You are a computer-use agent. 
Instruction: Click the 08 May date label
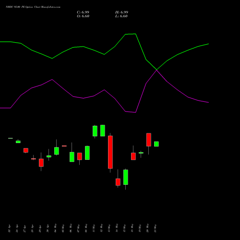click(x=86, y=228)
